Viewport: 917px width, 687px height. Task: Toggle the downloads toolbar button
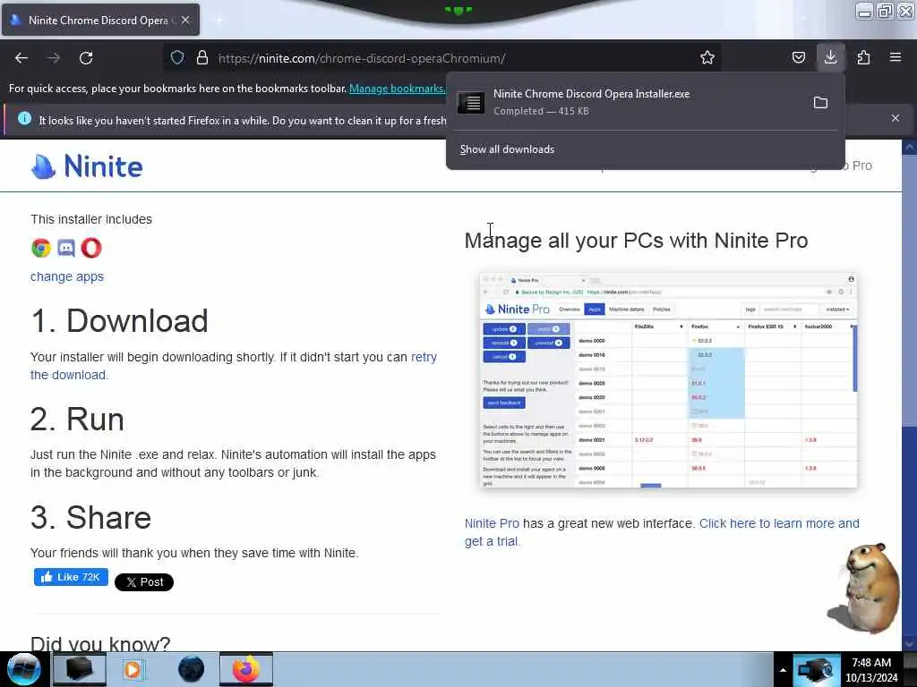pos(830,57)
